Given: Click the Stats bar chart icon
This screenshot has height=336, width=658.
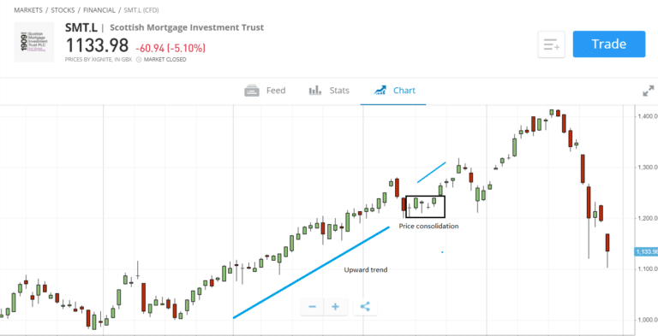Looking at the screenshot, I should click(x=315, y=91).
